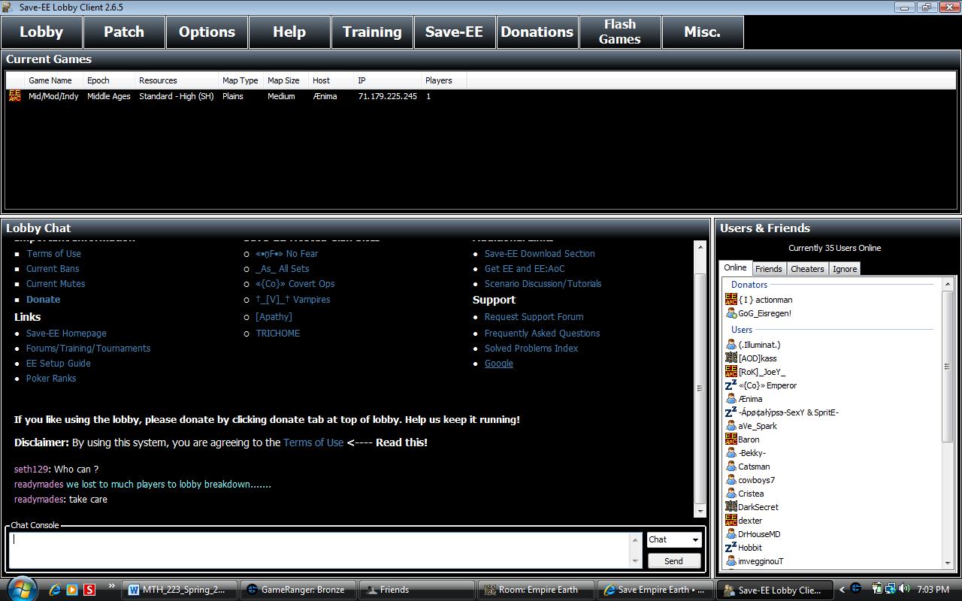
Task: Click the volume icon in system tray
Action: (904, 589)
